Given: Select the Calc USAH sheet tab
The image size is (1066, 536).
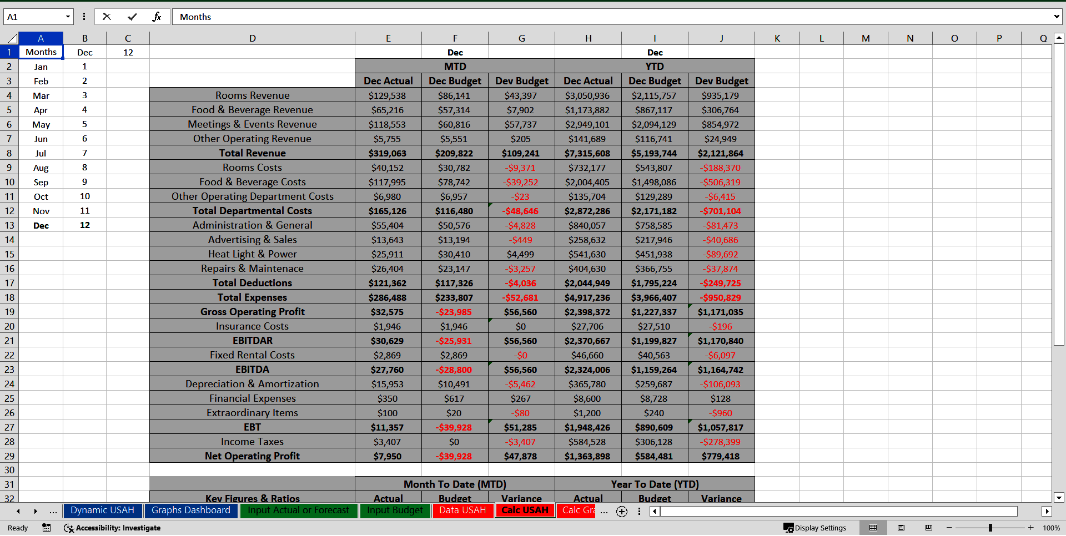Looking at the screenshot, I should tap(525, 510).
